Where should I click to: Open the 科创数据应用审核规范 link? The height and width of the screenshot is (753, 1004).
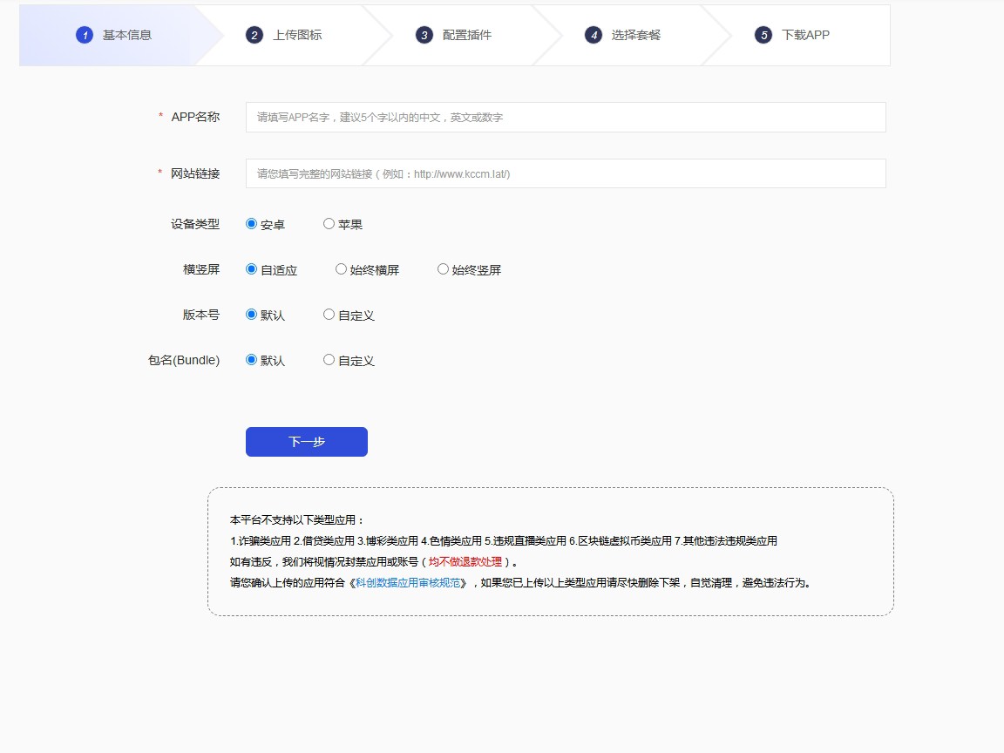(x=408, y=583)
